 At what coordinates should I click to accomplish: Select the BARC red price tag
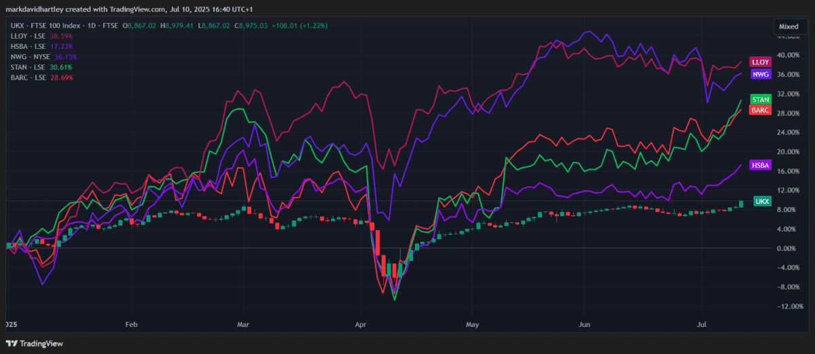(x=759, y=109)
